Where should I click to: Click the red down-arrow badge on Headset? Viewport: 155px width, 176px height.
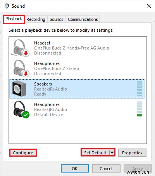pyautogui.click(x=26, y=53)
